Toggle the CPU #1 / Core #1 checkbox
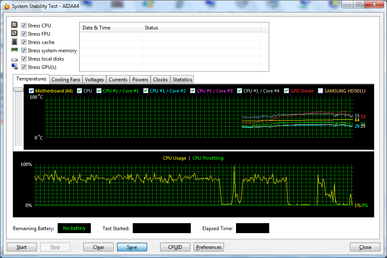Viewport: 387px width, 258px height. (x=99, y=90)
